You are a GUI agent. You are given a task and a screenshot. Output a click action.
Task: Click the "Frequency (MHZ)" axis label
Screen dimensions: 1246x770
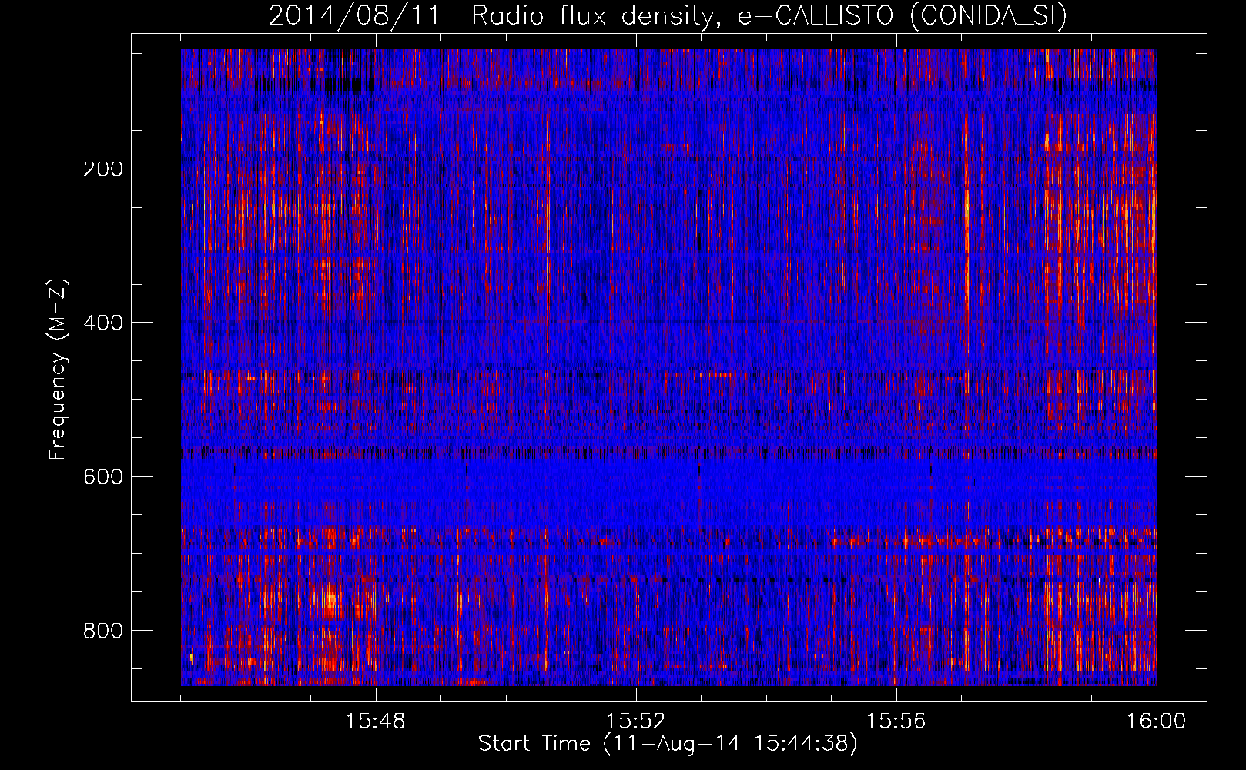click(x=57, y=370)
